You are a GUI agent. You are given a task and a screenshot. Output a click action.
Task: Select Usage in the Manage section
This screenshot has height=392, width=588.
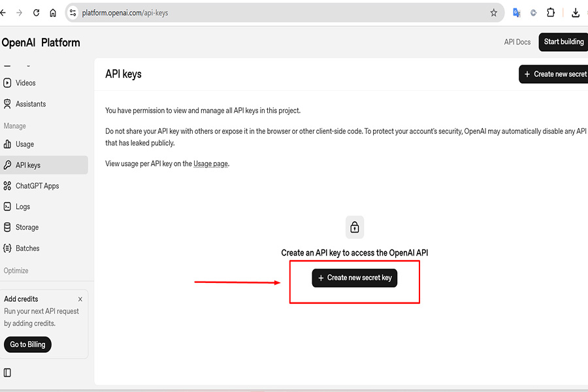pos(25,144)
